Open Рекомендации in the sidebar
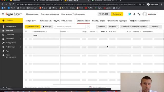Viewport: 164px width, 92px height. pyautogui.click(x=11, y=26)
